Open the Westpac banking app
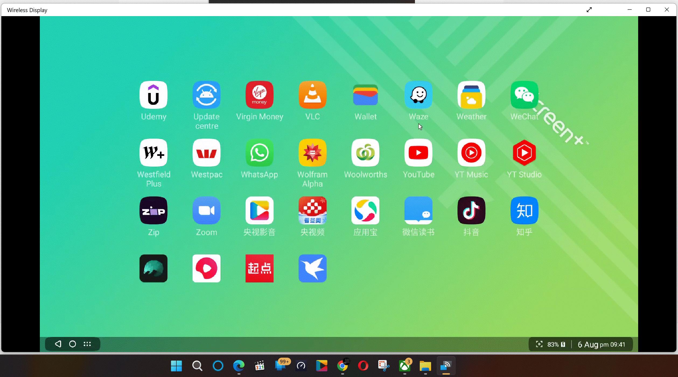This screenshot has width=678, height=377. click(x=206, y=153)
